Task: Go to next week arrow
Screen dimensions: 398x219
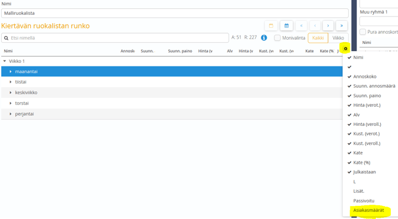Action: tap(328, 26)
